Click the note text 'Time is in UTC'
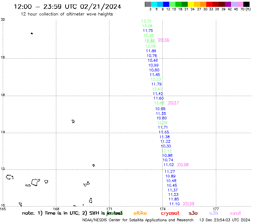 click(62, 213)
